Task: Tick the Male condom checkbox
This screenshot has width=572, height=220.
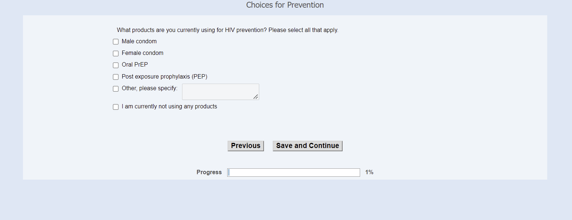Action: [116, 42]
